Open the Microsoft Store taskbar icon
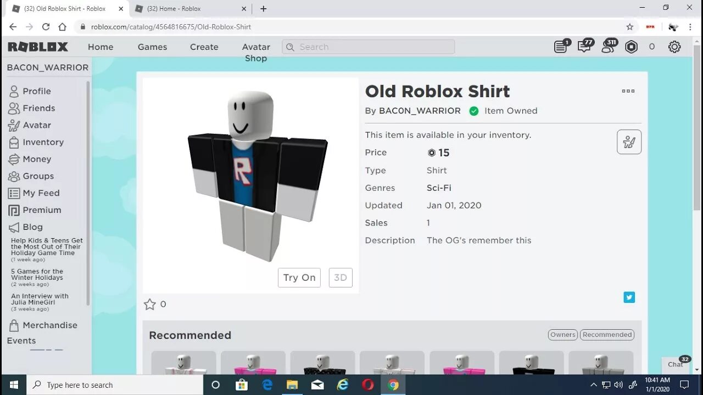Image resolution: width=703 pixels, height=395 pixels. (241, 385)
